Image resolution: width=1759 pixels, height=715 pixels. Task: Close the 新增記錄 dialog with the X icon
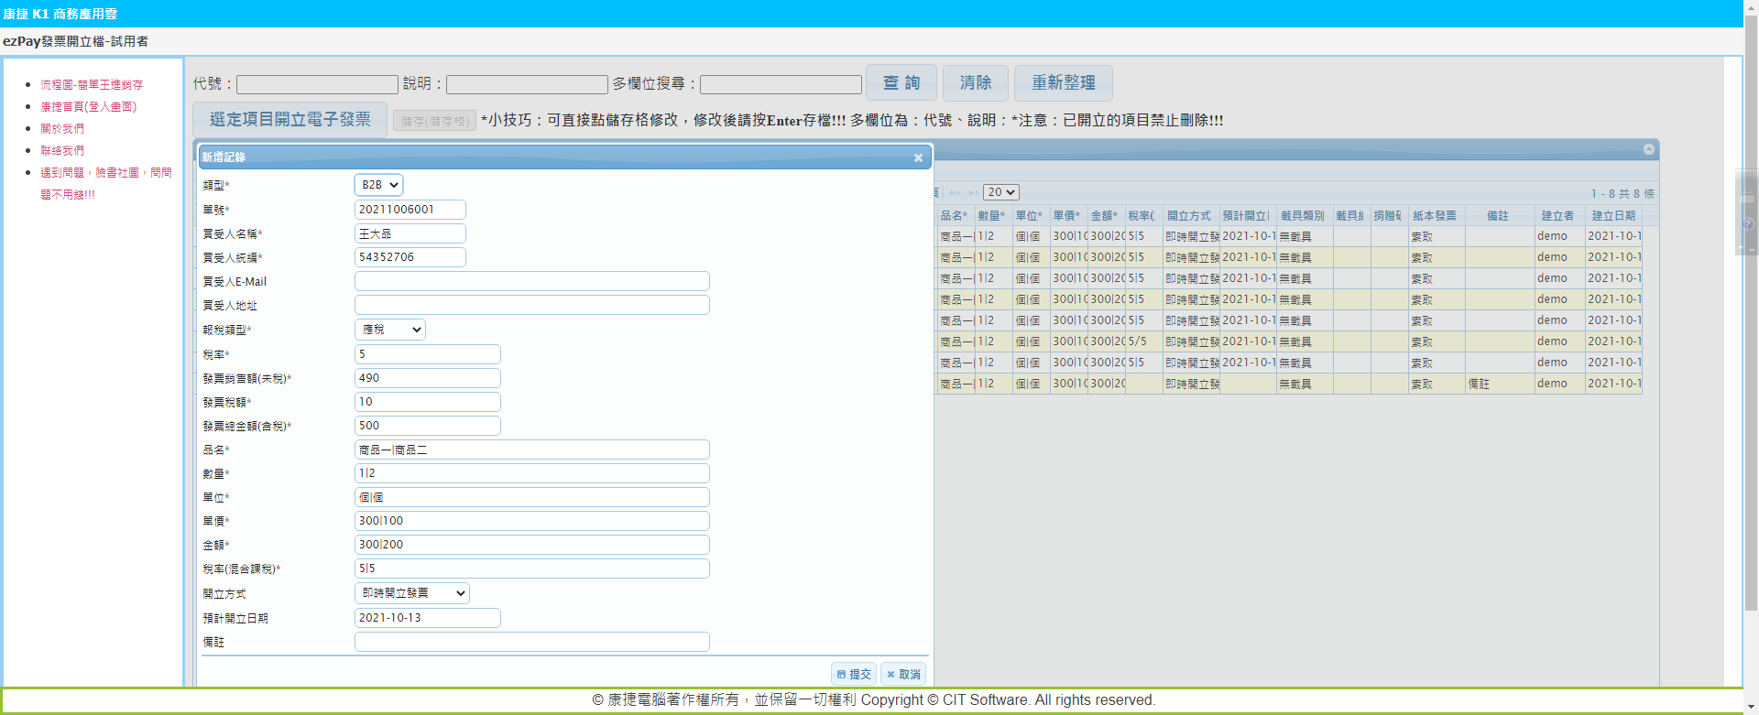point(918,158)
